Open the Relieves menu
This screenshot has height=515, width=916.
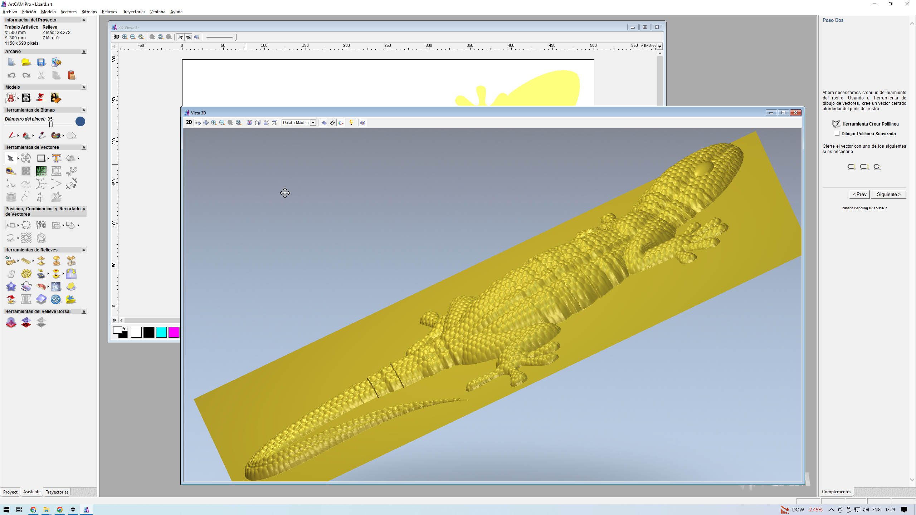[109, 12]
